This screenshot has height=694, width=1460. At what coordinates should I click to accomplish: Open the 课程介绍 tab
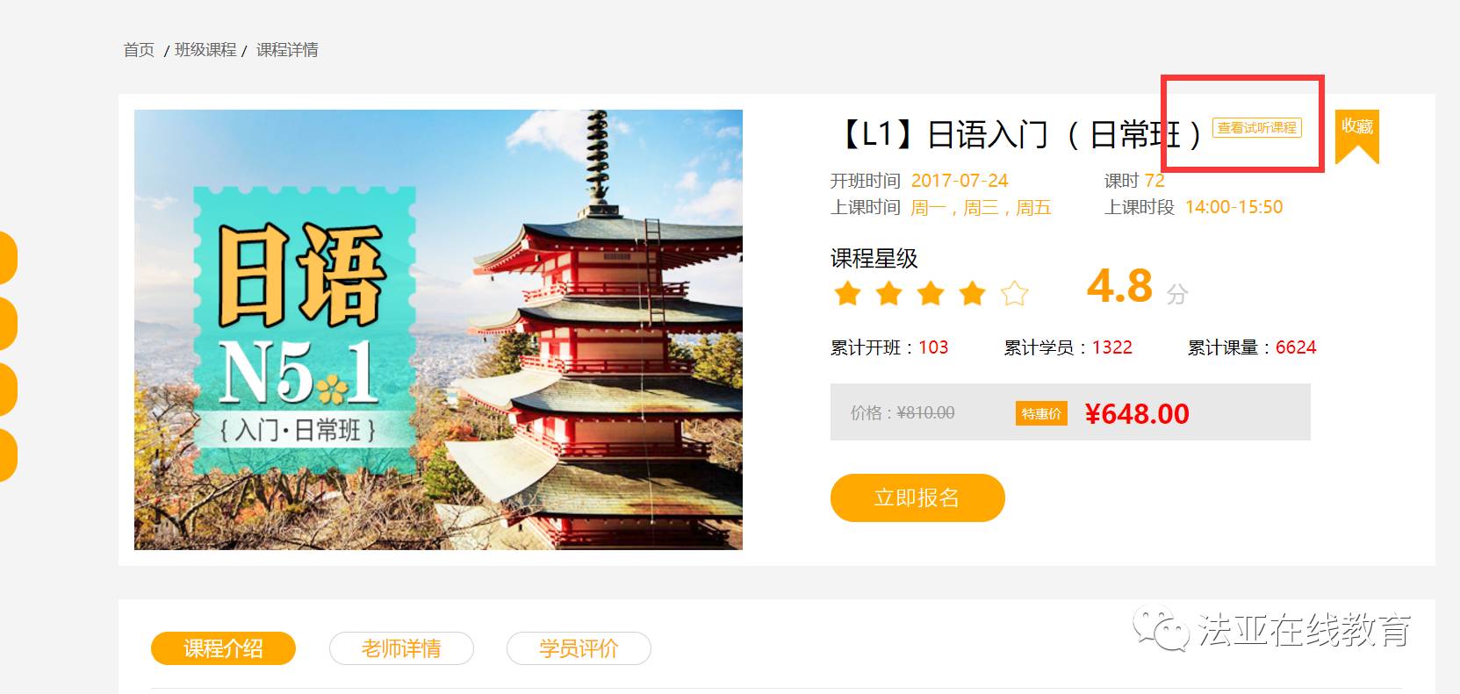coord(223,648)
